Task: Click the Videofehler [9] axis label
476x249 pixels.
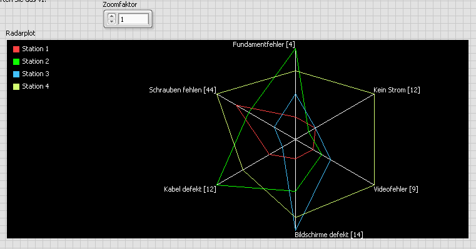Action: coord(396,189)
